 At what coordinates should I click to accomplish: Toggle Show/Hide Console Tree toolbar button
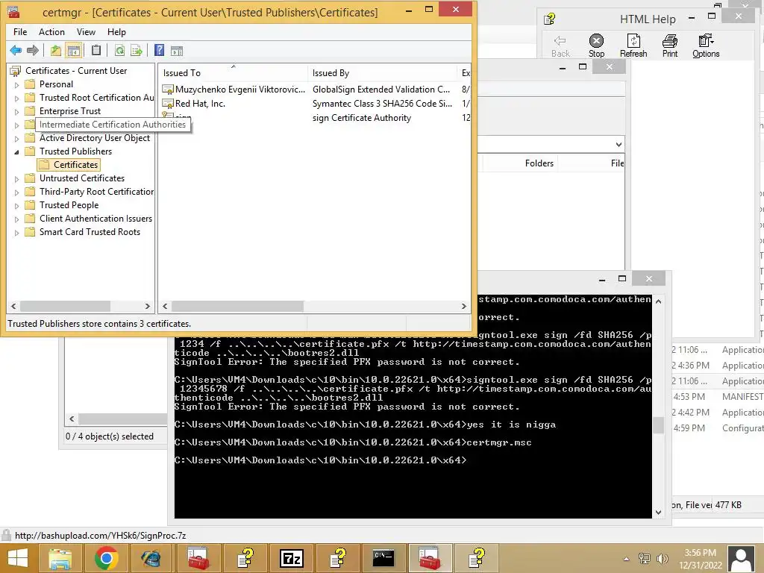(74, 50)
